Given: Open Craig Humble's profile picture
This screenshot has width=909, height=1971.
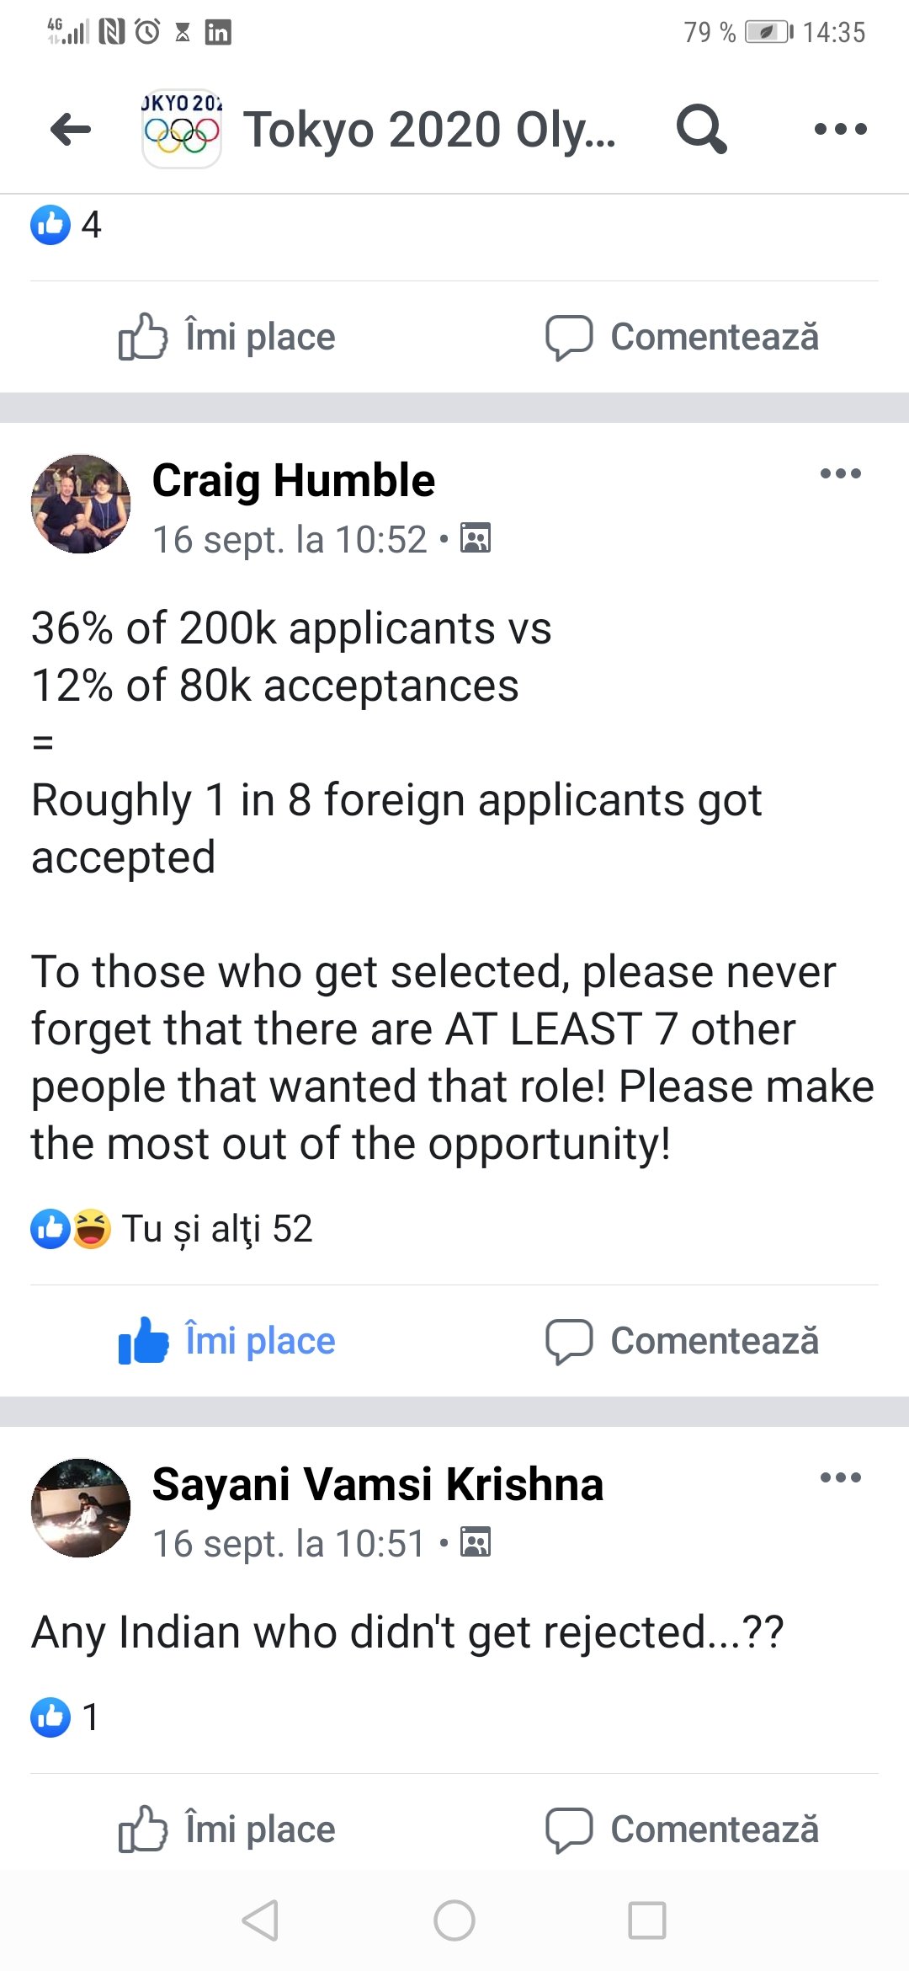Looking at the screenshot, I should point(81,504).
